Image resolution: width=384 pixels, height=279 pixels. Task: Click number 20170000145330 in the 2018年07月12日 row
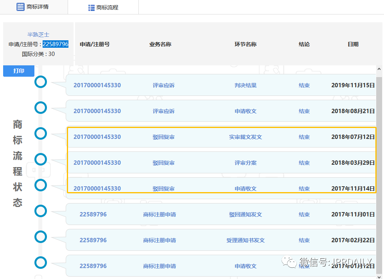click(97, 137)
